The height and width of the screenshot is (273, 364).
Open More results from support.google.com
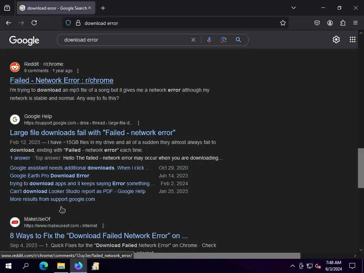pos(52,199)
